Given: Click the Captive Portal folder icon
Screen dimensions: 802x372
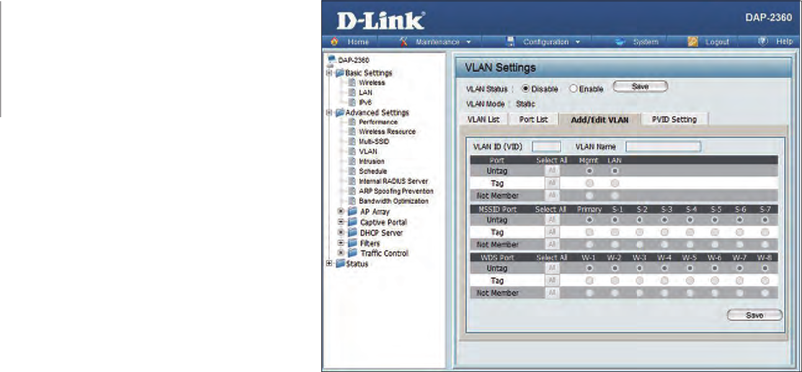Looking at the screenshot, I should (x=353, y=222).
